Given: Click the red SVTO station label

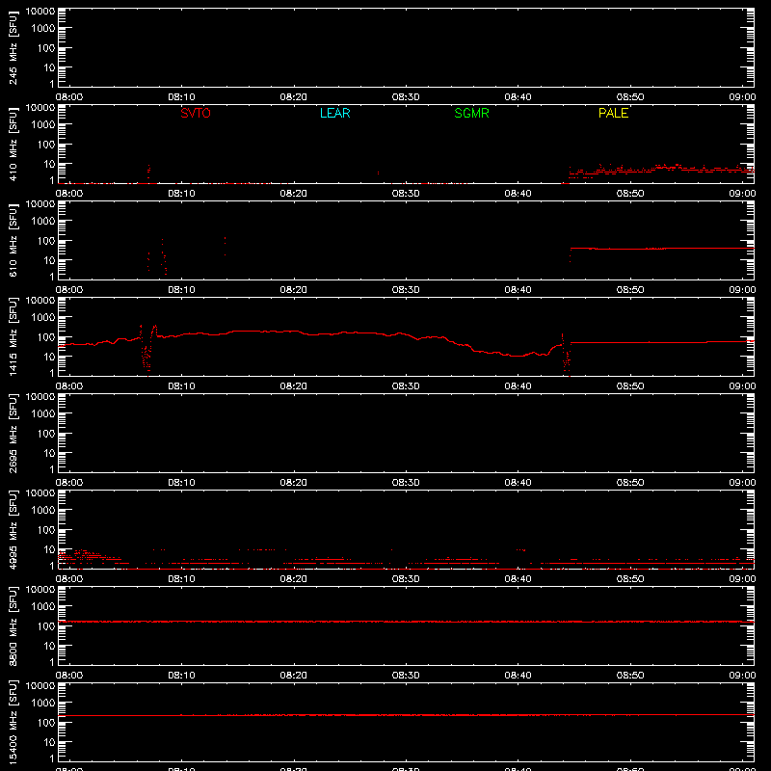Looking at the screenshot, I should pyautogui.click(x=196, y=113).
